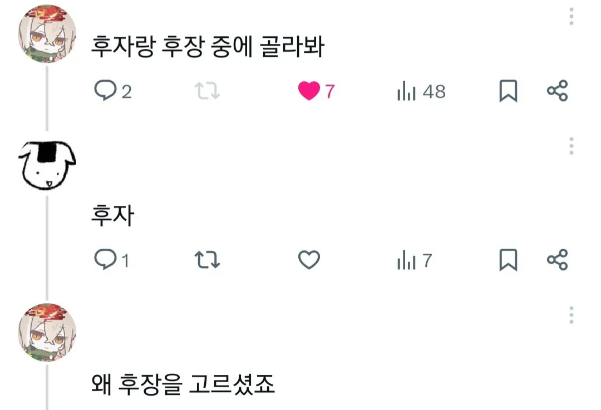This screenshot has width=601, height=410.
Task: Reply to the '후자' post
Action: pos(105,260)
